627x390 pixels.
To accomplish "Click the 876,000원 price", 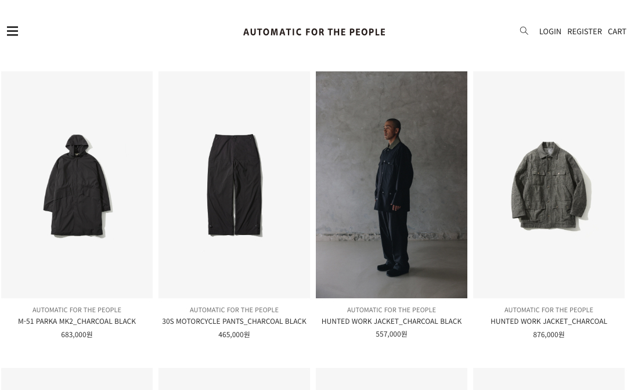I will coord(549,334).
